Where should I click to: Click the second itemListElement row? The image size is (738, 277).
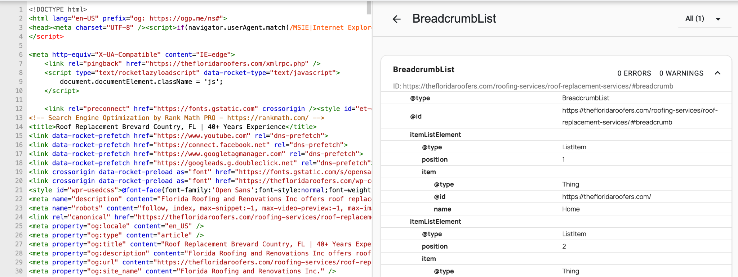pyautogui.click(x=556, y=222)
